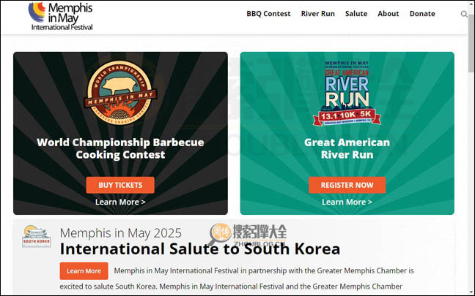Image resolution: width=475 pixels, height=296 pixels.
Task: Click the Memphis in May 2025 text
Action: tap(120, 233)
